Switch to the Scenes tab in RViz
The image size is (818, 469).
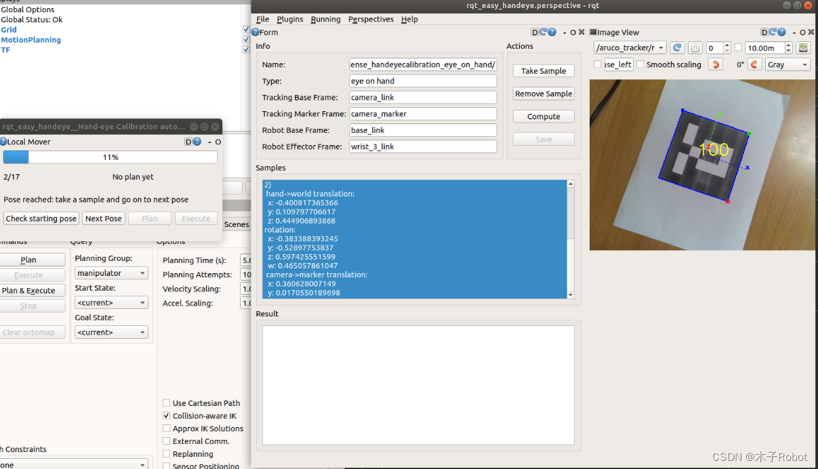pos(237,224)
